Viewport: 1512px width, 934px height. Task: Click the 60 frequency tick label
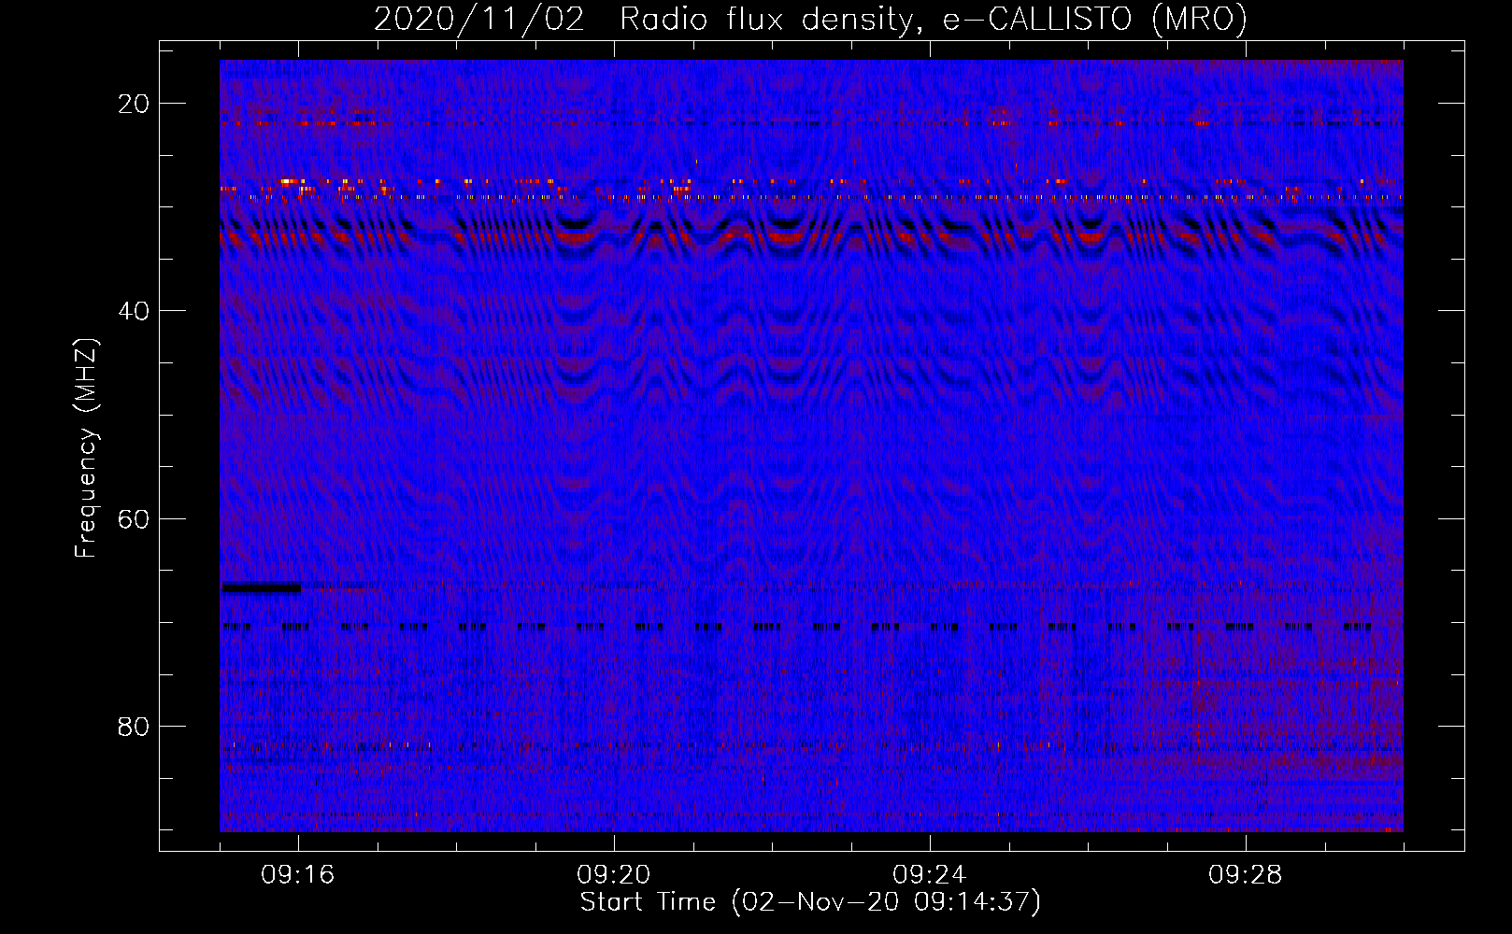tap(135, 518)
